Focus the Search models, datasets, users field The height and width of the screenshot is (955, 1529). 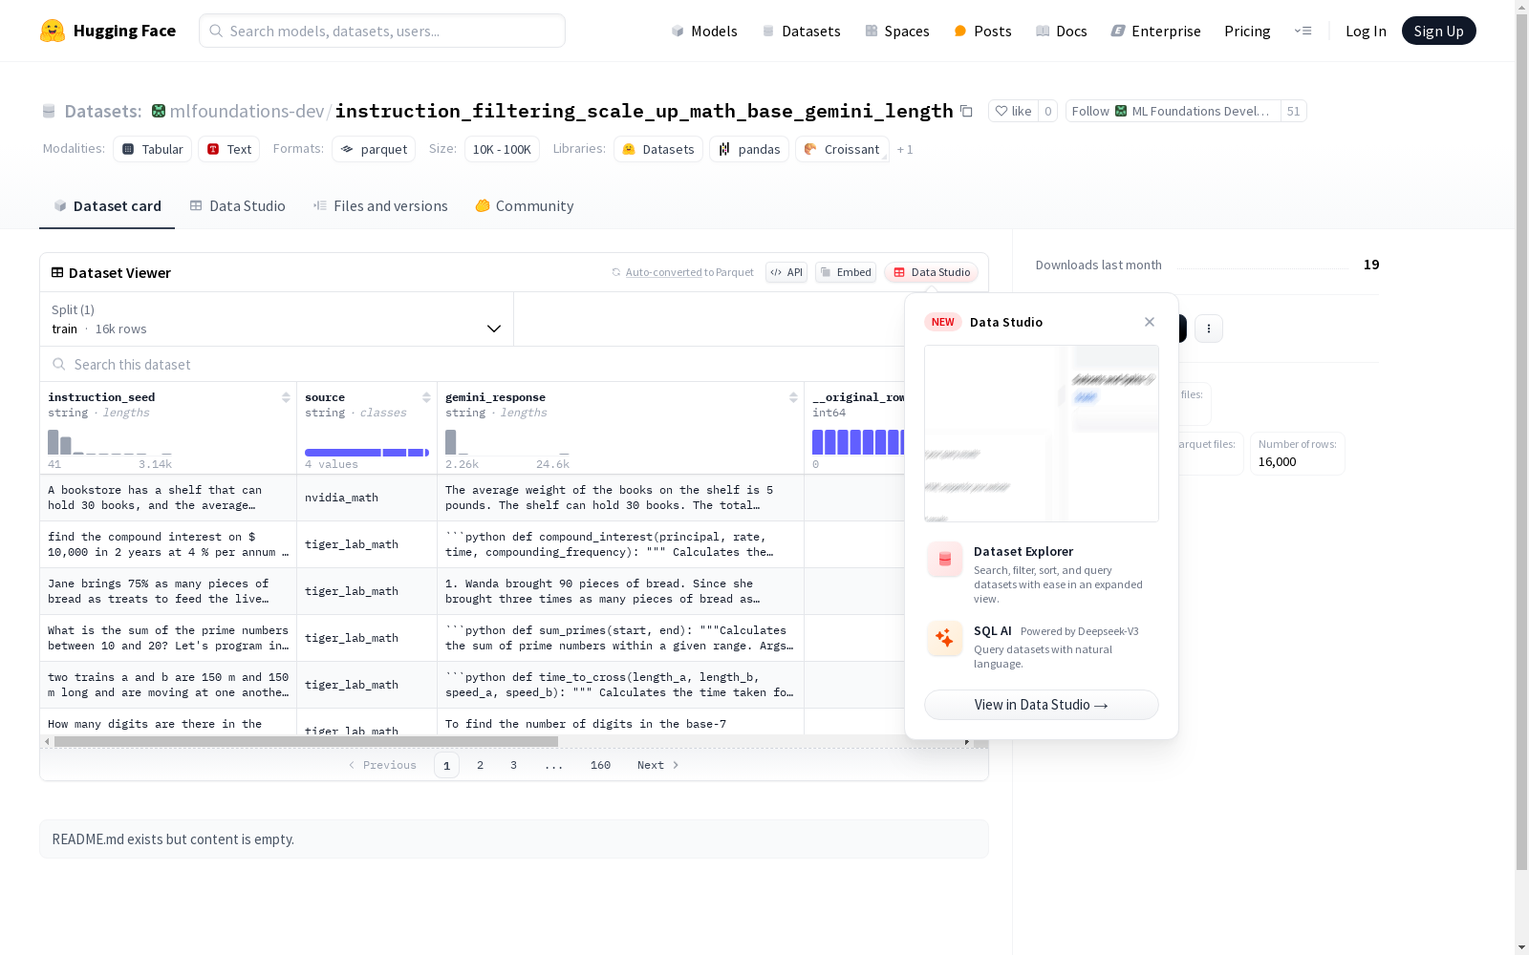pos(382,31)
